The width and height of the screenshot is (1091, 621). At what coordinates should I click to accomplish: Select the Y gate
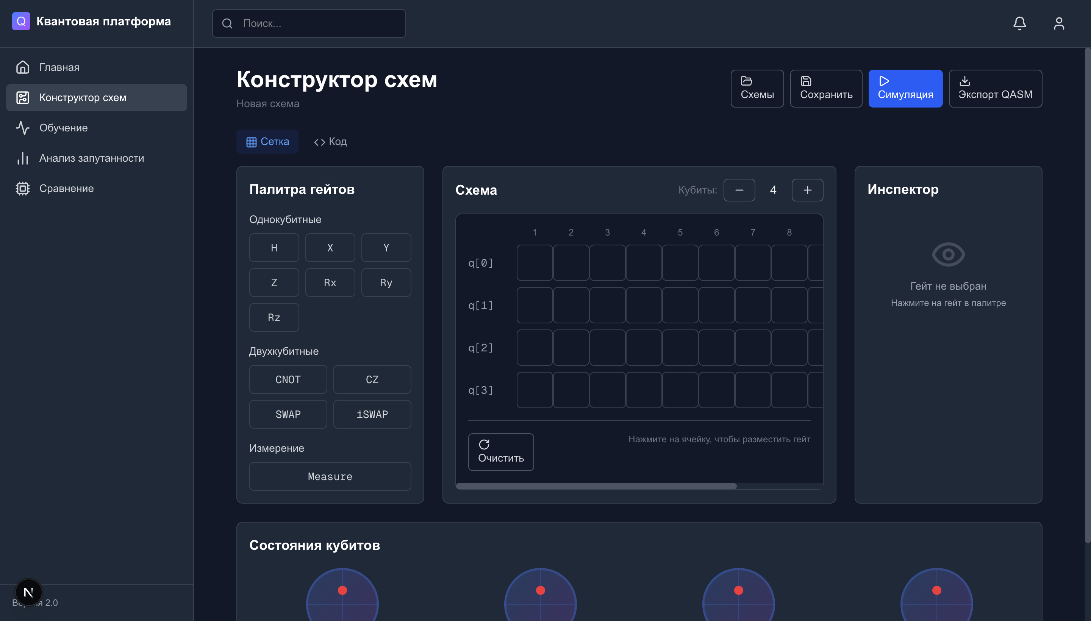tap(386, 247)
